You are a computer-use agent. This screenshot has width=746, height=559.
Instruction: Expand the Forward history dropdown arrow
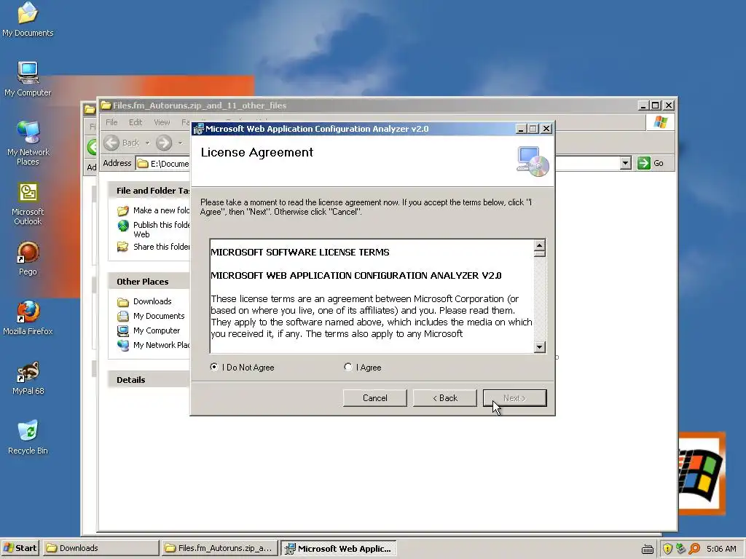(x=181, y=143)
